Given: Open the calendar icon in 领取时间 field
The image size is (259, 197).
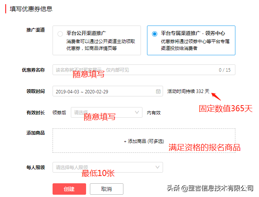Looking at the screenshot, I should coord(158,91).
